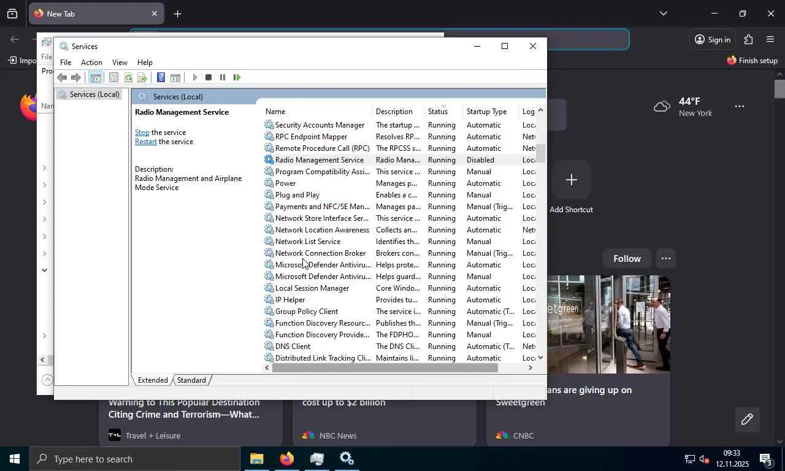The width and height of the screenshot is (785, 471).
Task: Toggle the Action Pane toolbar icon
Action: pyautogui.click(x=175, y=77)
